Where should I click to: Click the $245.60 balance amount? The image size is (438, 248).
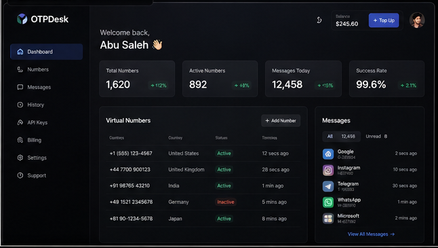[346, 24]
